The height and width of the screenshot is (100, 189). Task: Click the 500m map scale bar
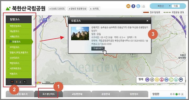48,83
